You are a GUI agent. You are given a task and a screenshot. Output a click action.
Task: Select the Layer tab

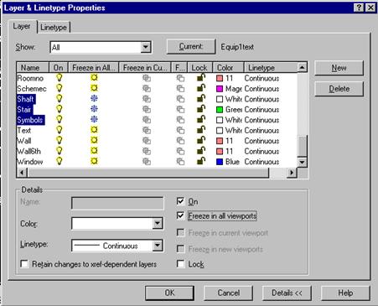(22, 26)
